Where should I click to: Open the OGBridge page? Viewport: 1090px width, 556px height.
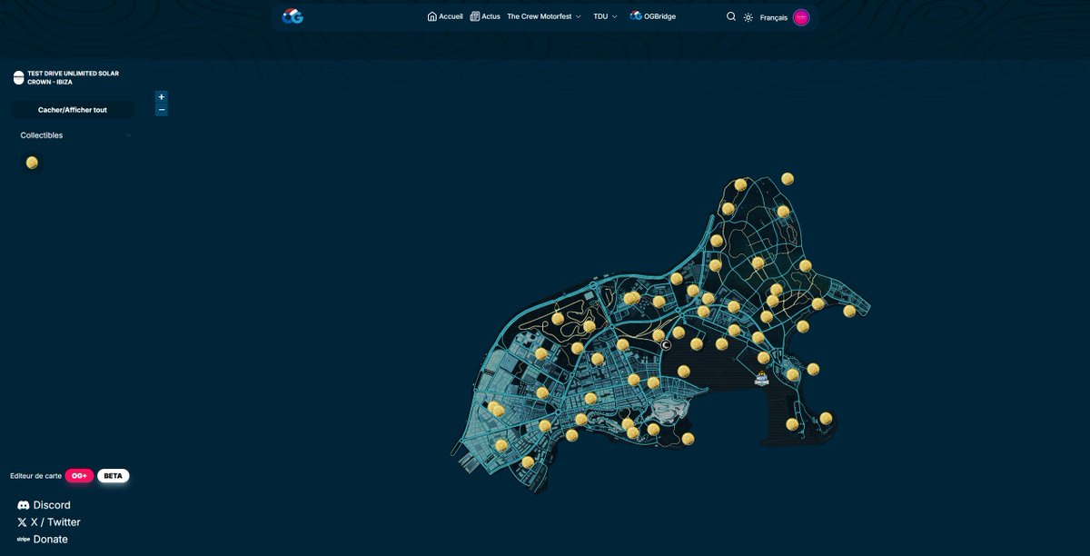point(653,16)
